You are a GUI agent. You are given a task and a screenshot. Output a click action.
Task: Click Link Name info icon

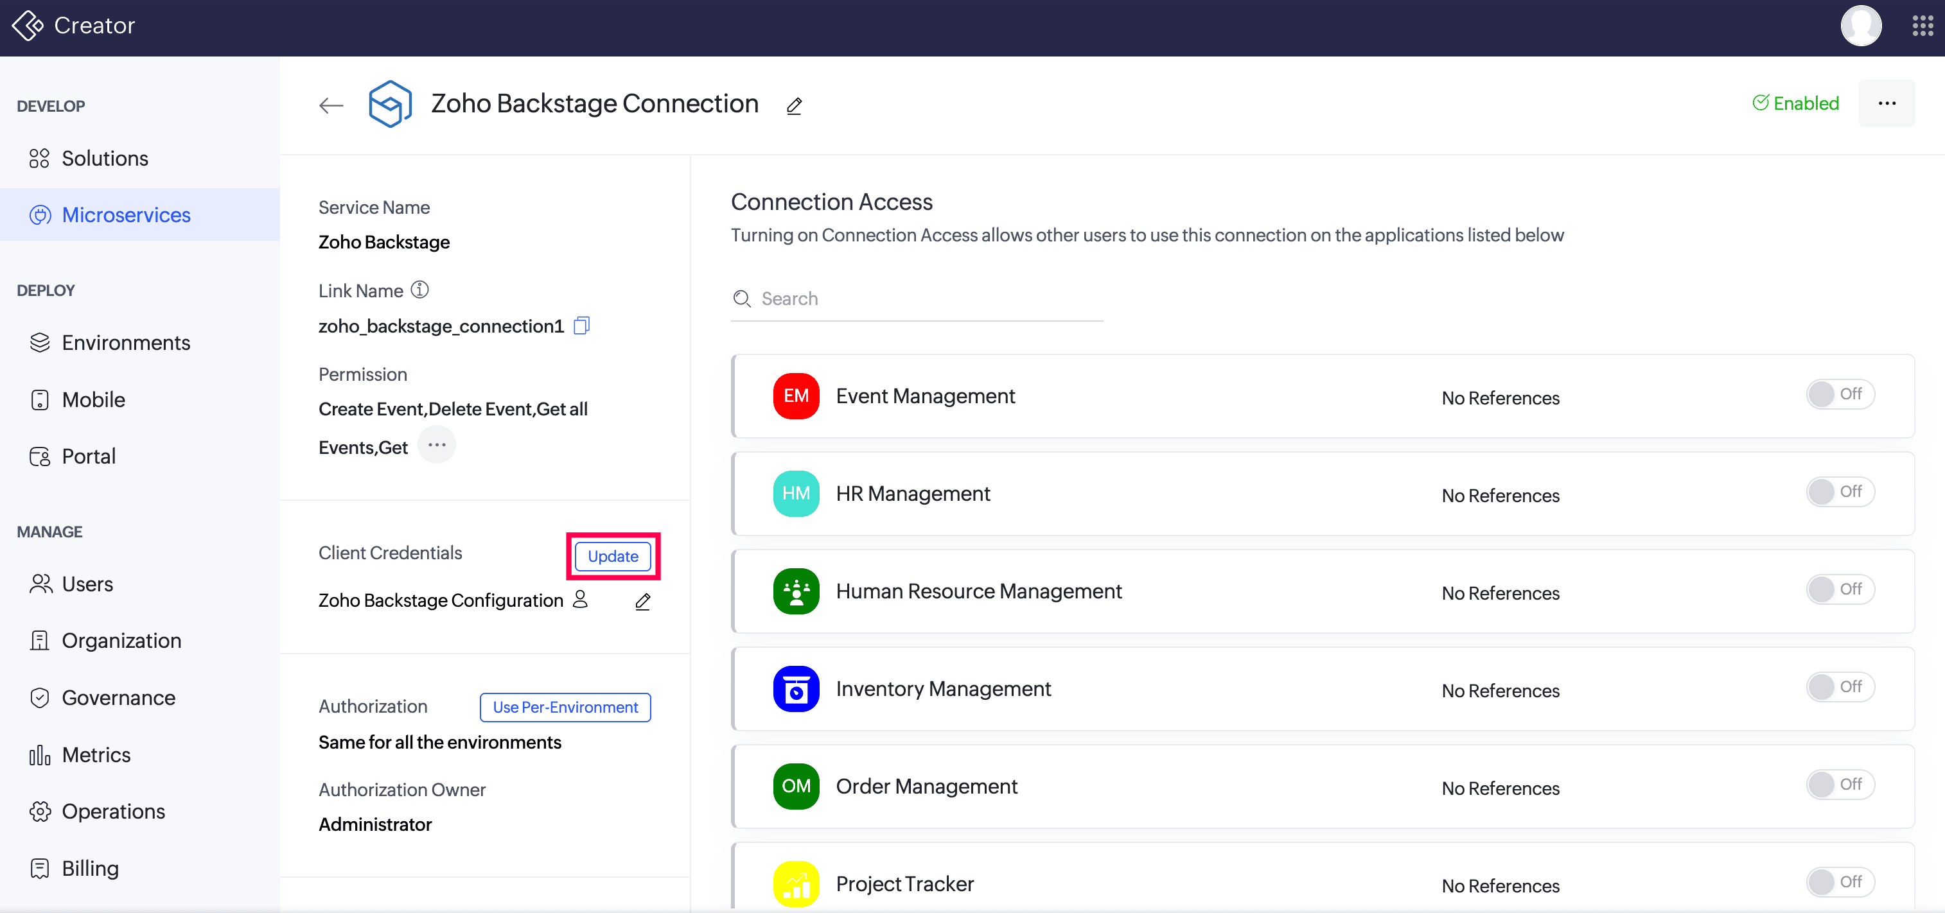click(420, 290)
